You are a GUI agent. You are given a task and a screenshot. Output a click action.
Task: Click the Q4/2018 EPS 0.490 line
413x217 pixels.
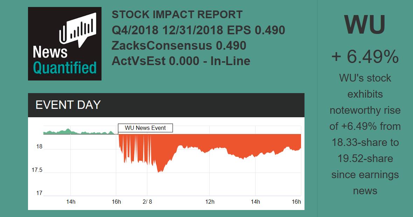pyautogui.click(x=198, y=30)
